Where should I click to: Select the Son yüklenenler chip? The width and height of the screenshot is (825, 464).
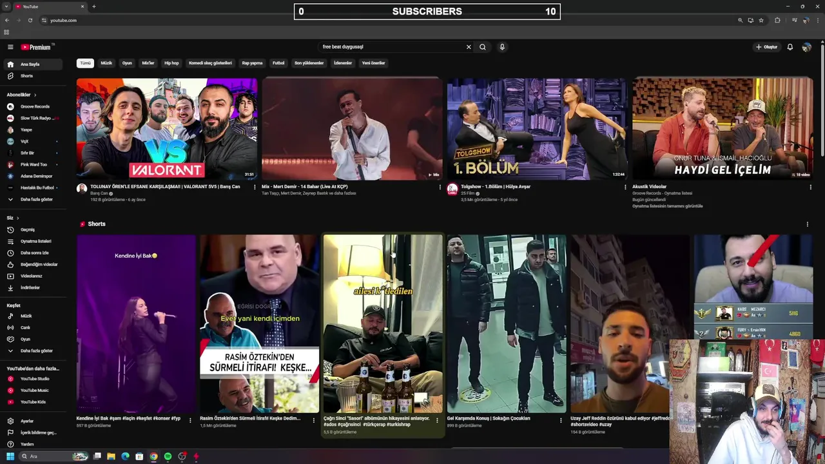309,63
